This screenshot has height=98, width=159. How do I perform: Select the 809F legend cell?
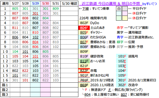pos(84,52)
